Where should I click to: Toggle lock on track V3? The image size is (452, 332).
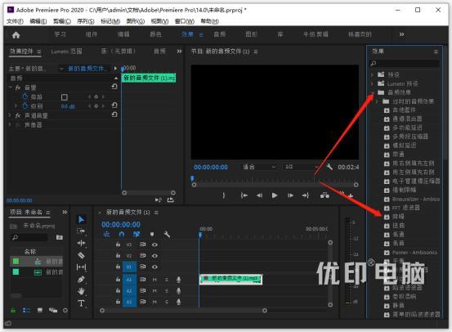click(x=118, y=245)
